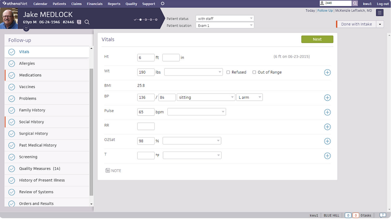
Task: Open BP position dropdown showing sitting
Action: [x=206, y=97]
